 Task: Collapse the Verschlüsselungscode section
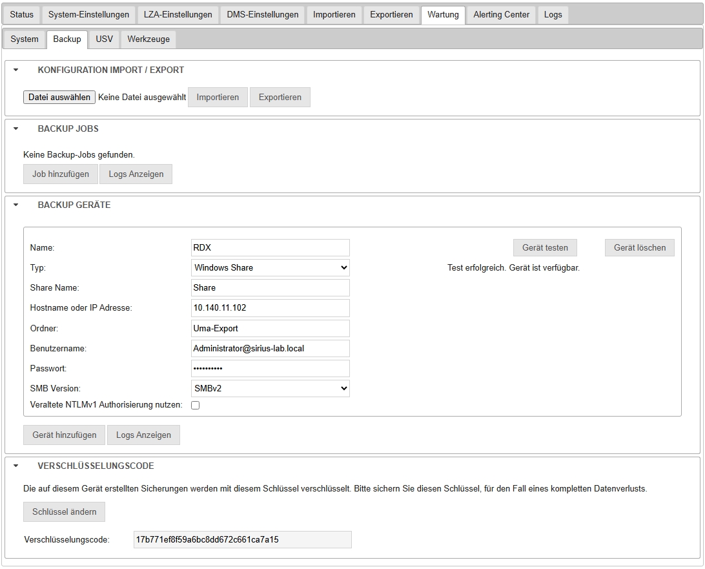coord(16,466)
